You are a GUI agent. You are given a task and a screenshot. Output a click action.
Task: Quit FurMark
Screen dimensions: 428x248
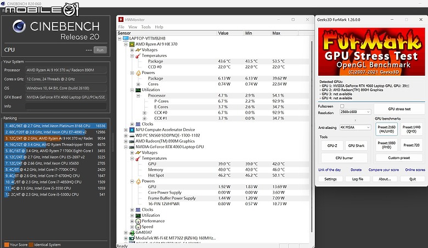point(413,179)
